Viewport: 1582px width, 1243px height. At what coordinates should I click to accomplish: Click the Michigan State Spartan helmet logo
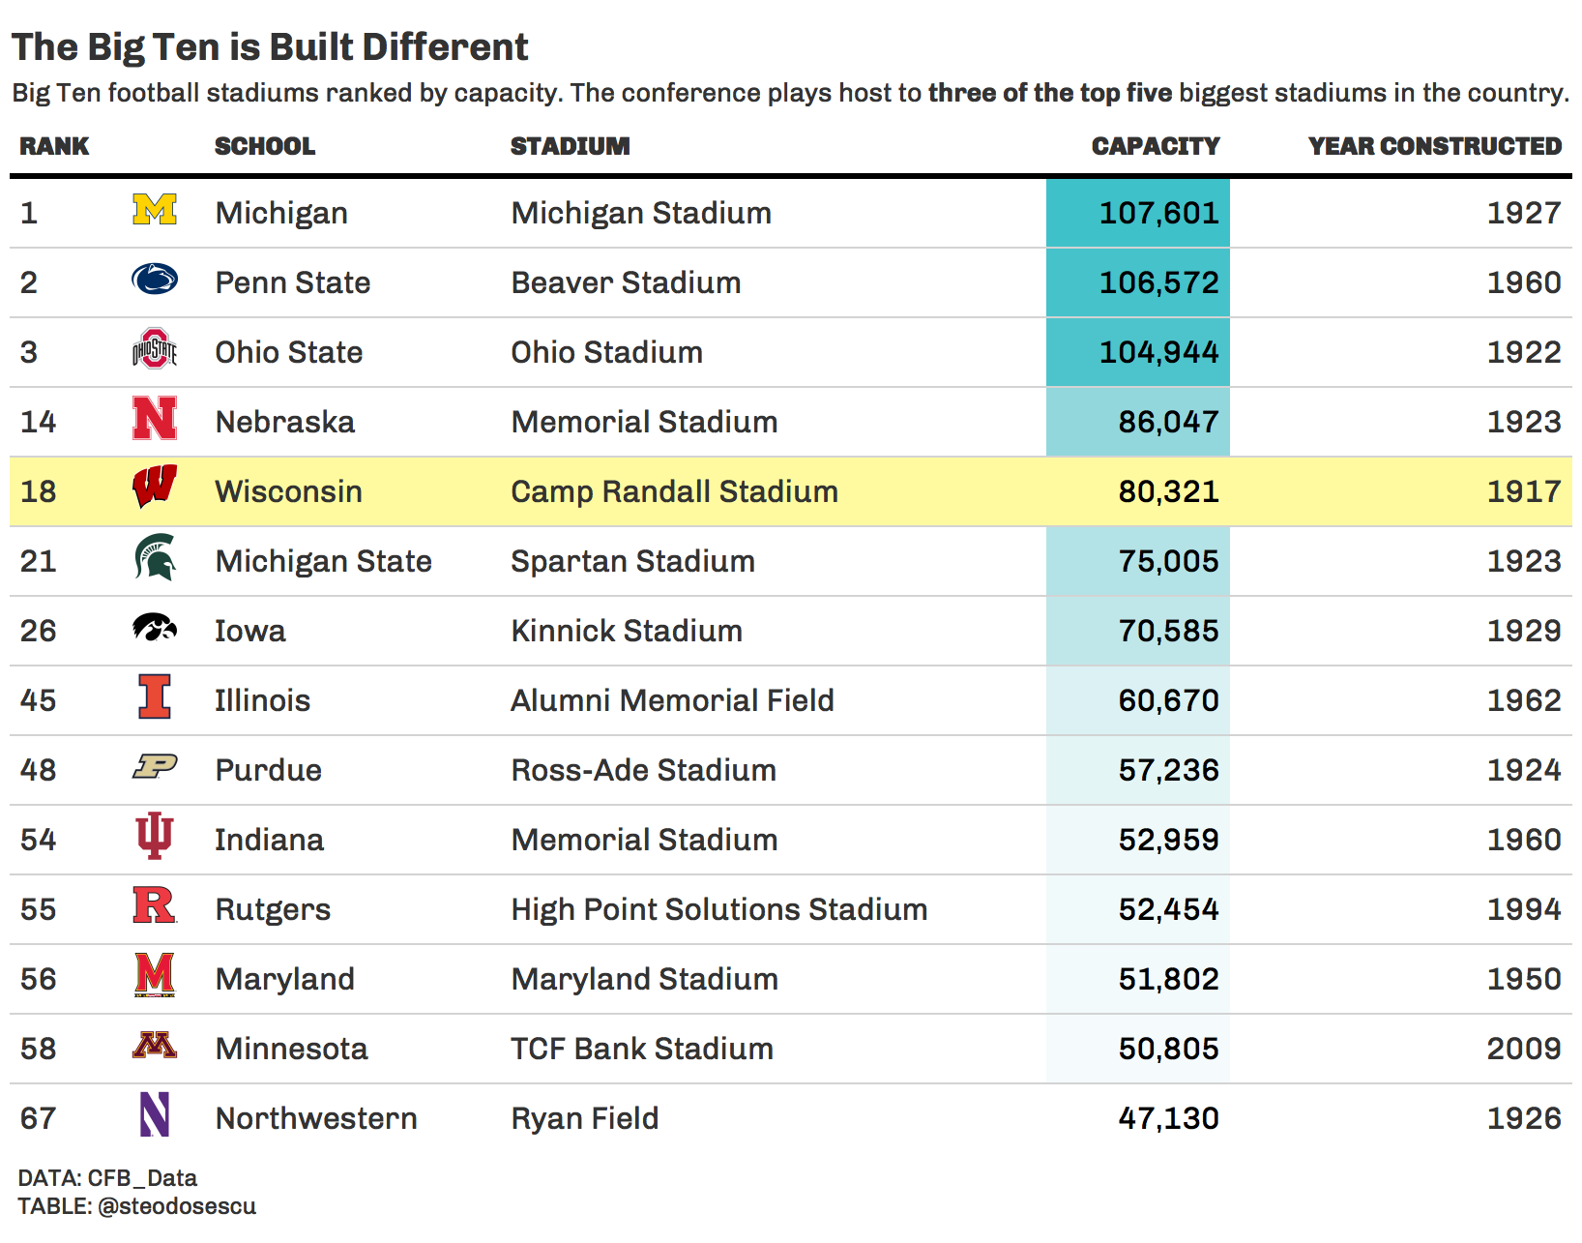tap(155, 558)
